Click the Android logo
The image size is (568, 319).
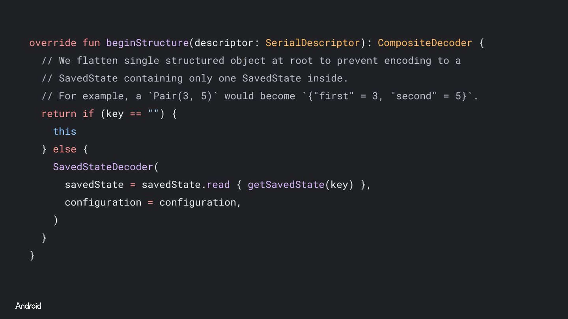point(28,306)
